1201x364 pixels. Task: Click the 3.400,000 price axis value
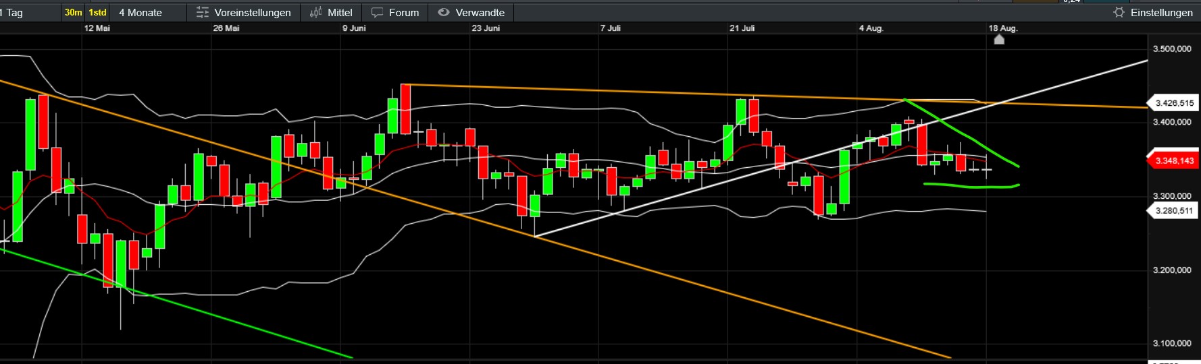1172,122
